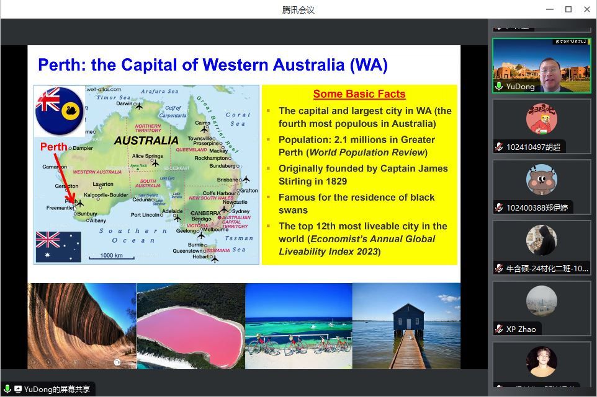Select YuDong's live video thumbnail
Viewport: 597px width, 397px height.
(x=541, y=67)
